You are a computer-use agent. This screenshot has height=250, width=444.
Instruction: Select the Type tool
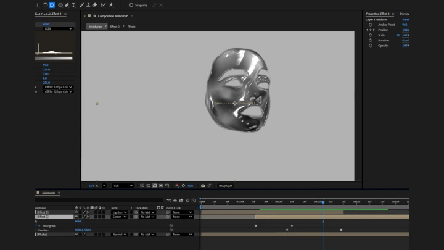click(x=74, y=5)
